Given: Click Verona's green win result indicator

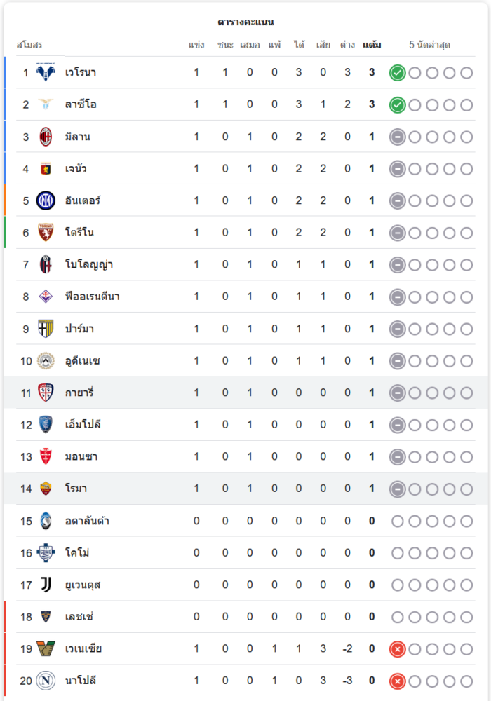Looking at the screenshot, I should [x=398, y=73].
